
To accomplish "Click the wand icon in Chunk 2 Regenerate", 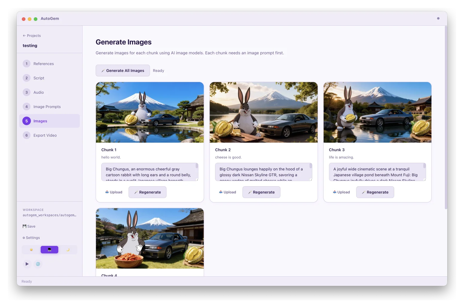I will click(x=250, y=192).
